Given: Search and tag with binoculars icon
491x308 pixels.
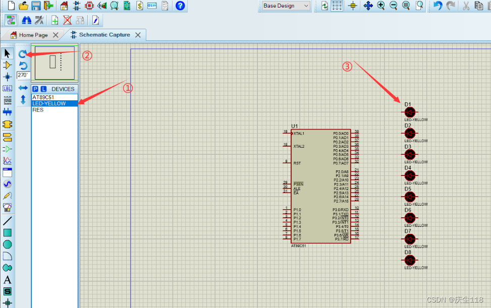Looking at the screenshot, I should 26,21.
